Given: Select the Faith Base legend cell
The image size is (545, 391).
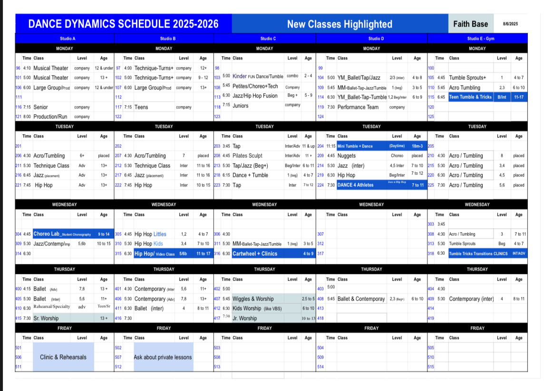Looking at the screenshot, I should 471,24.
